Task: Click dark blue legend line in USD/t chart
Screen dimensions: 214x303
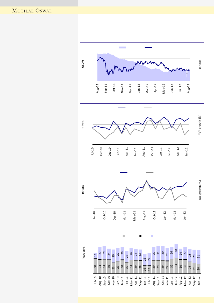Action: point(148,47)
